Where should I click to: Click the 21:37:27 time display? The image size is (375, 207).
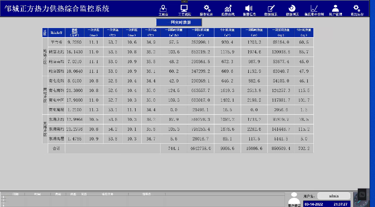point(341,204)
